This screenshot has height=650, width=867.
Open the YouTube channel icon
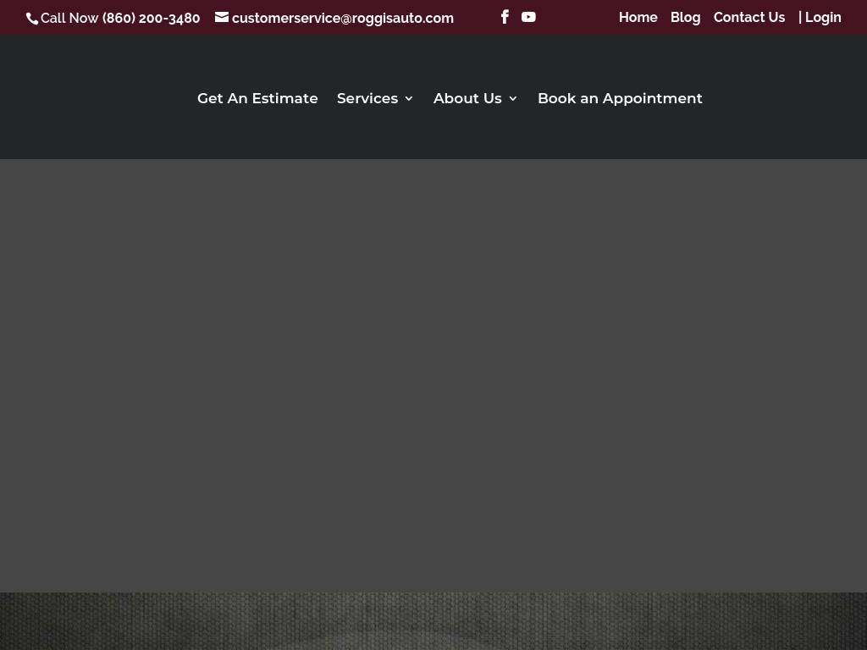(528, 17)
